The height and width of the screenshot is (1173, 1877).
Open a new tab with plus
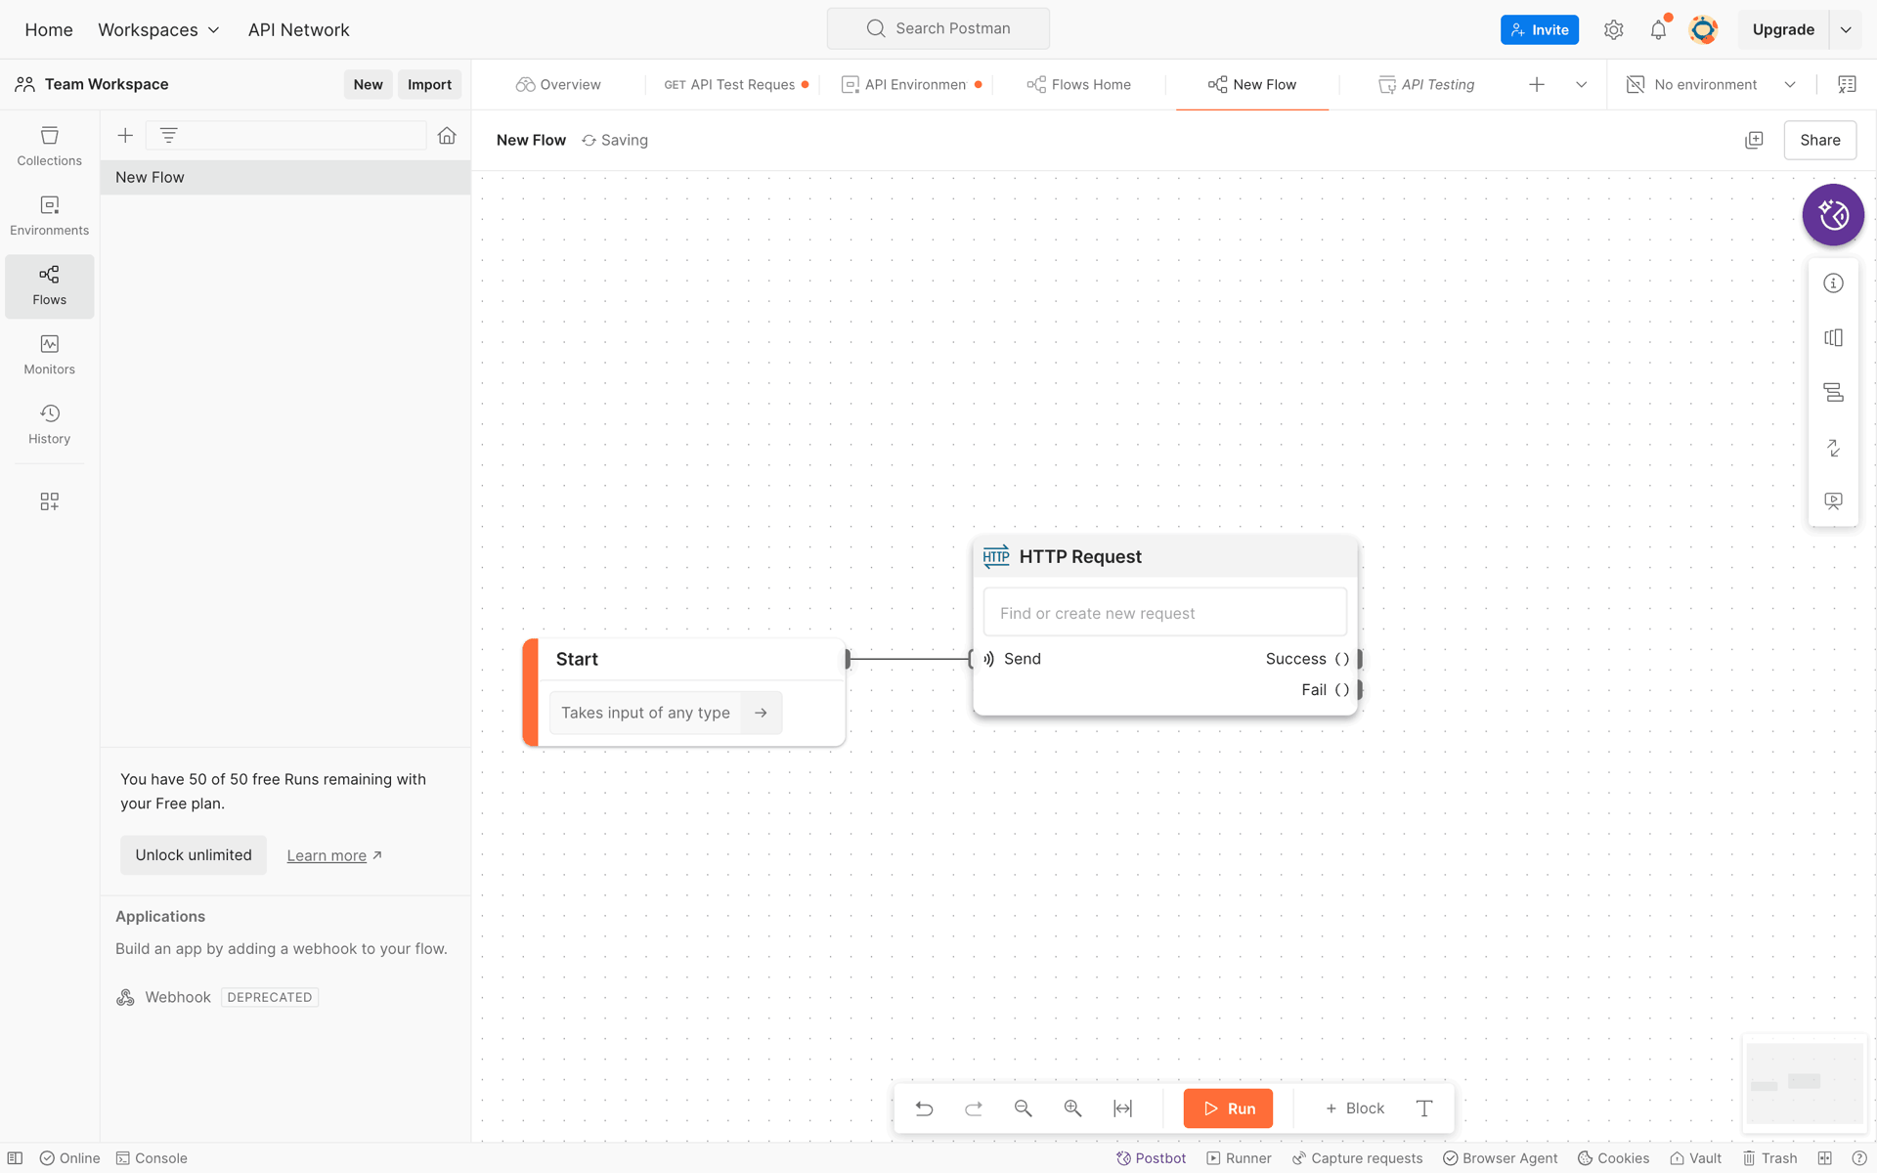click(1537, 84)
